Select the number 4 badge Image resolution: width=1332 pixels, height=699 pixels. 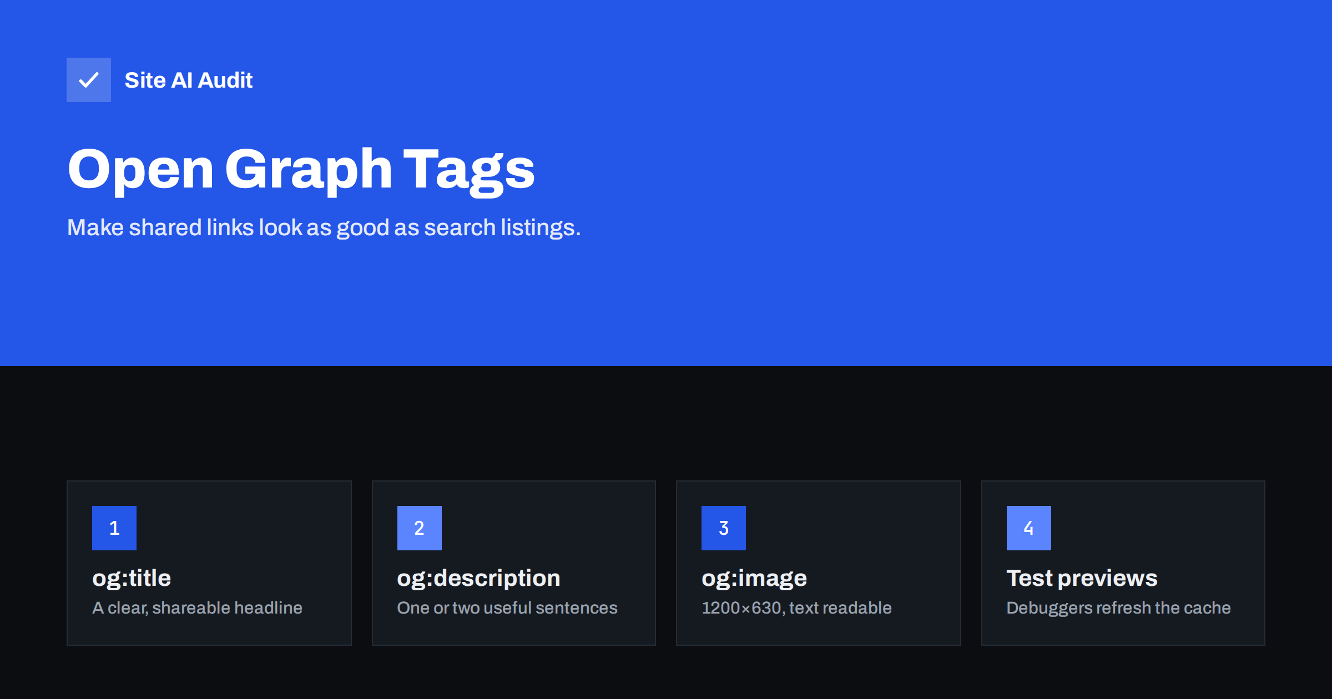1029,528
